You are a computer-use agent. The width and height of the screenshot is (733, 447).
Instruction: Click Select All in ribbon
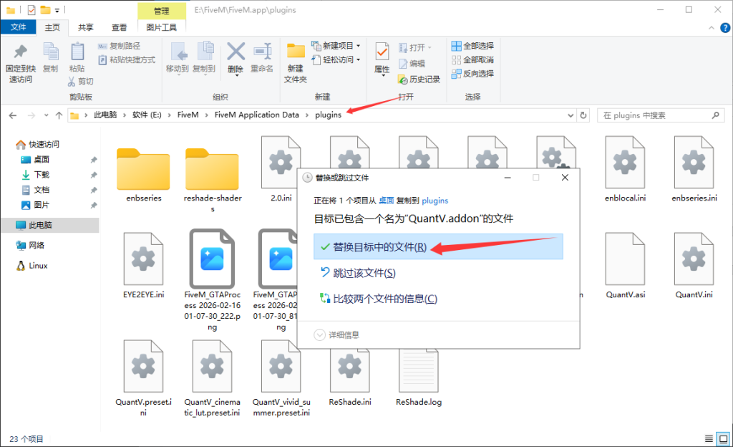point(472,46)
